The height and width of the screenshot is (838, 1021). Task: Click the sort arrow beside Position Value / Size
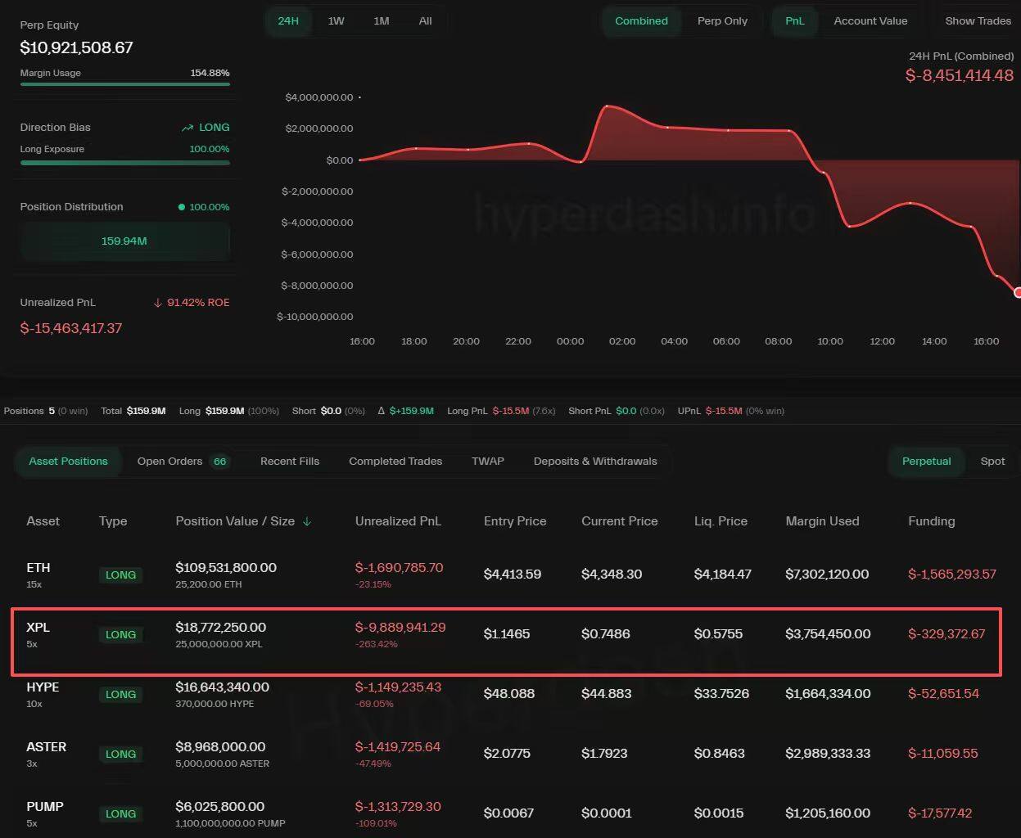point(307,521)
